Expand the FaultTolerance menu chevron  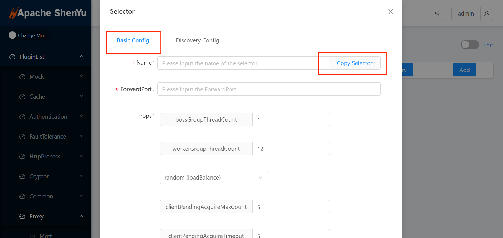81,136
